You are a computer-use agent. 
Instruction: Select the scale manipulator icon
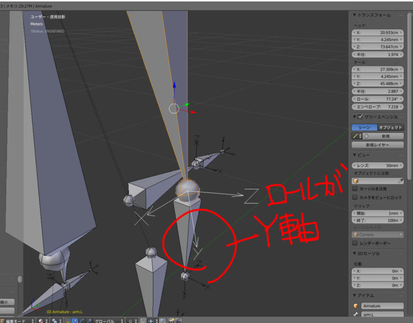pyautogui.click(x=89, y=320)
